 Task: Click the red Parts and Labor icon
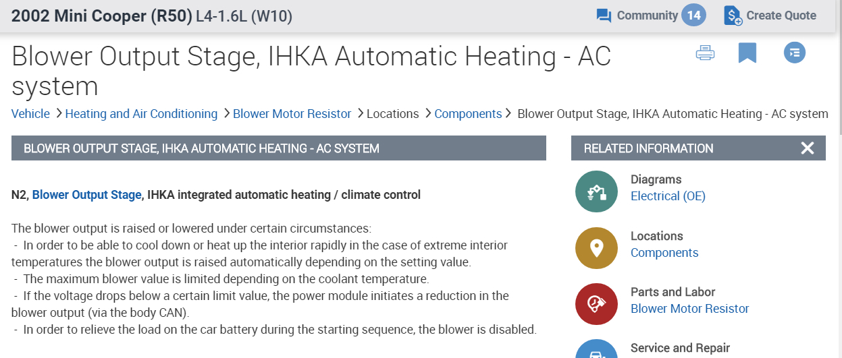(596, 304)
